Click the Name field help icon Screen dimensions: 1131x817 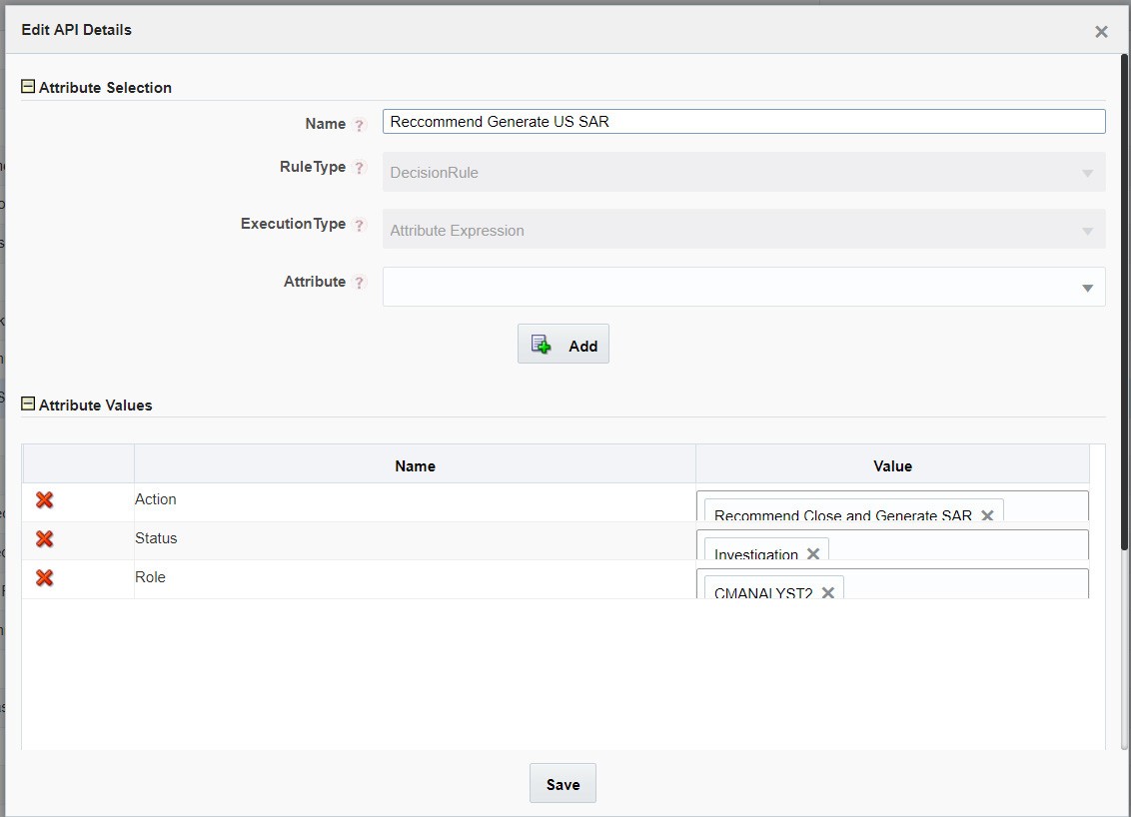pos(359,124)
